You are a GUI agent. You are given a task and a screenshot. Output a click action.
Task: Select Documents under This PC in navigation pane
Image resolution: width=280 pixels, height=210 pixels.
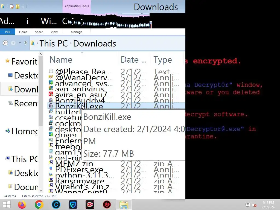[x=24, y=187]
